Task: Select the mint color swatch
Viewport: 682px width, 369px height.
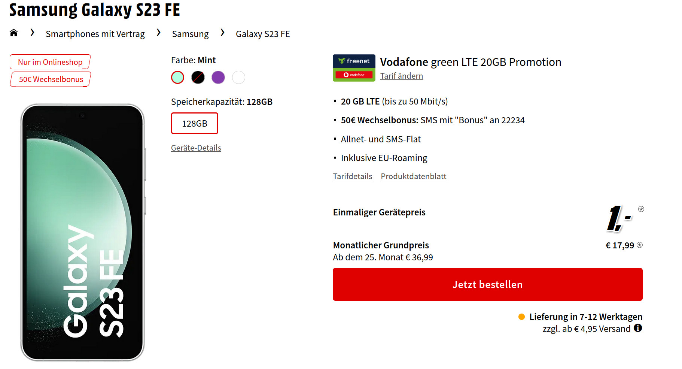Action: coord(177,77)
